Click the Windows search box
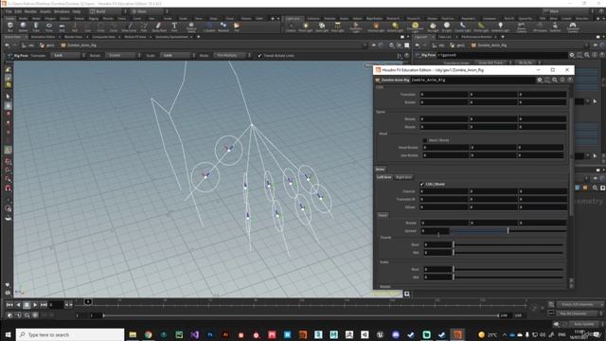 click(x=70, y=334)
